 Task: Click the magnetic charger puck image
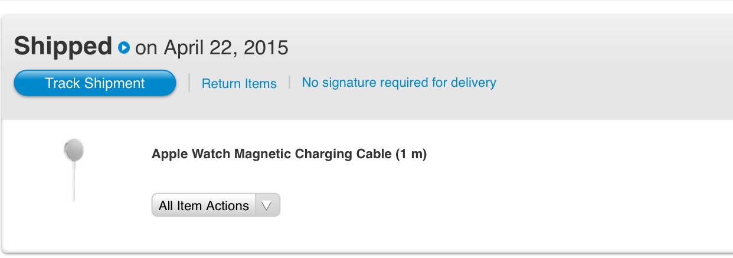pyautogui.click(x=74, y=150)
